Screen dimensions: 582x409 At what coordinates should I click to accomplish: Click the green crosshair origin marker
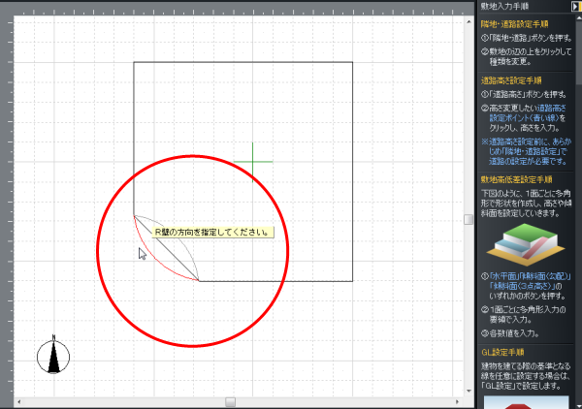pyautogui.click(x=252, y=161)
